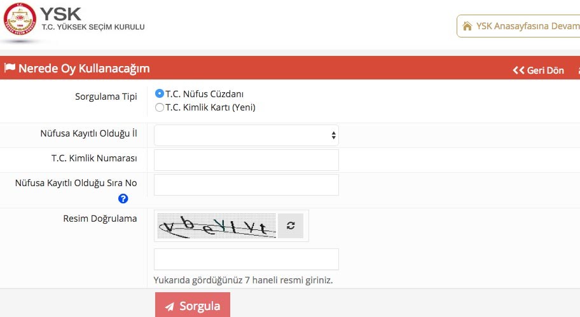Image resolution: width=580 pixels, height=317 pixels.
Task: Click the captcha text entry box
Action: coord(246,259)
